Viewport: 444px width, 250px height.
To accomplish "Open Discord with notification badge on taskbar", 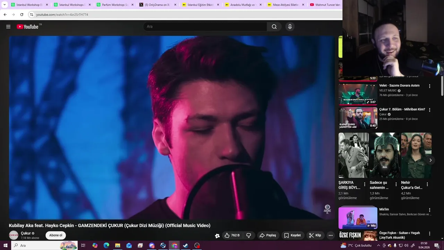I will coord(152,245).
